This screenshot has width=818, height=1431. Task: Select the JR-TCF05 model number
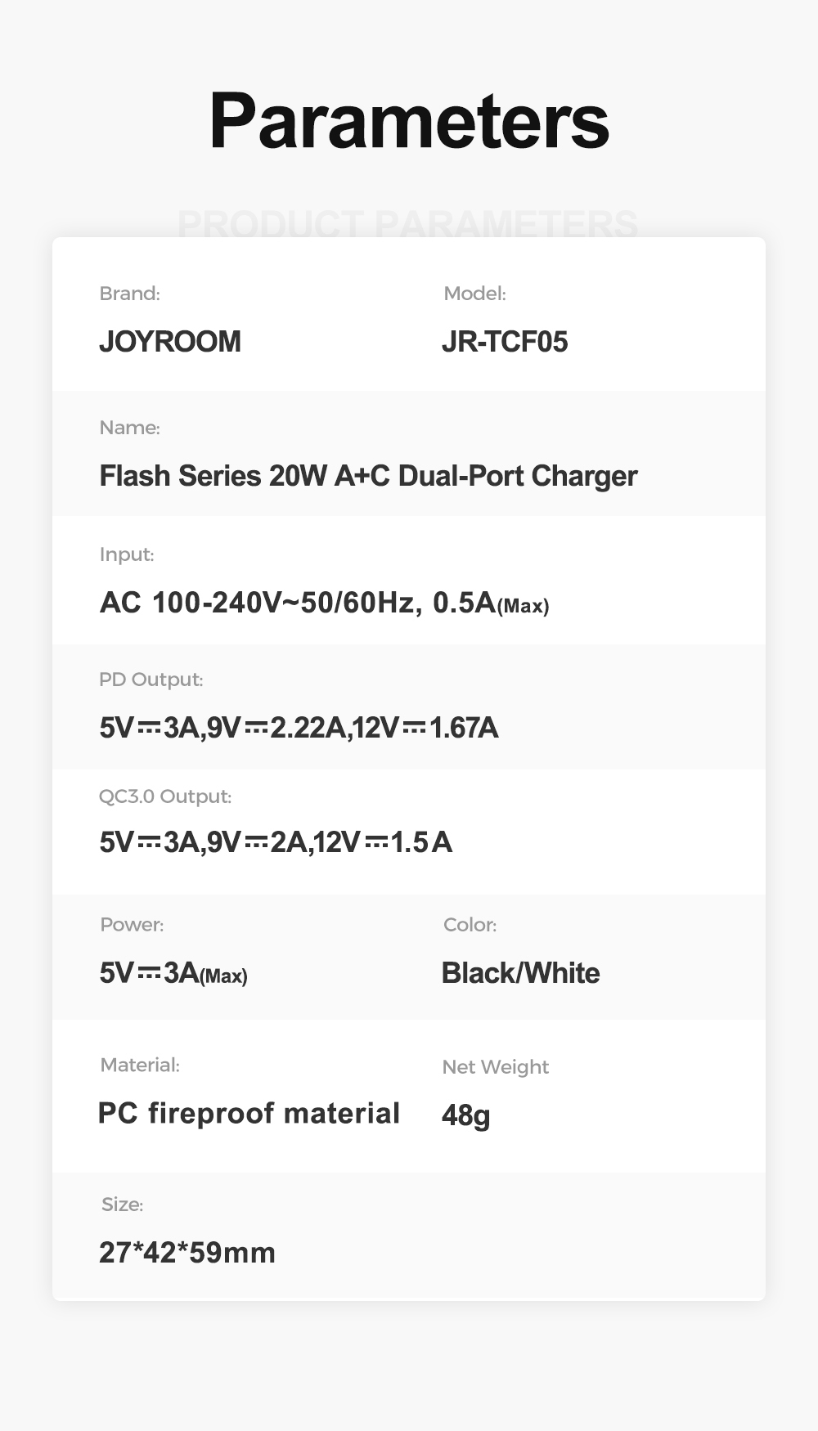pos(504,341)
